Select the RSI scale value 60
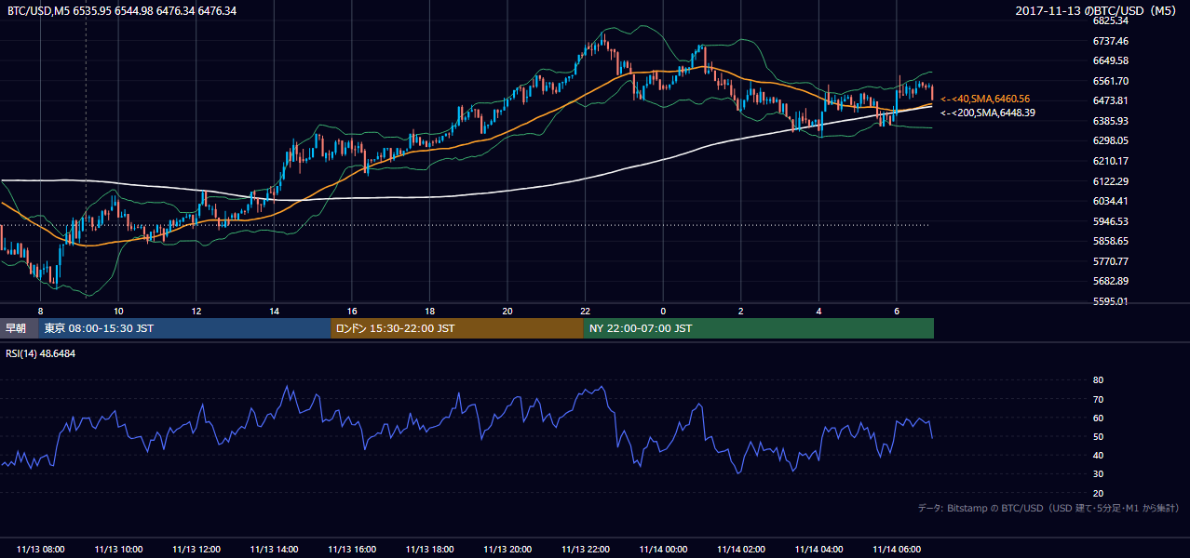 click(1099, 418)
